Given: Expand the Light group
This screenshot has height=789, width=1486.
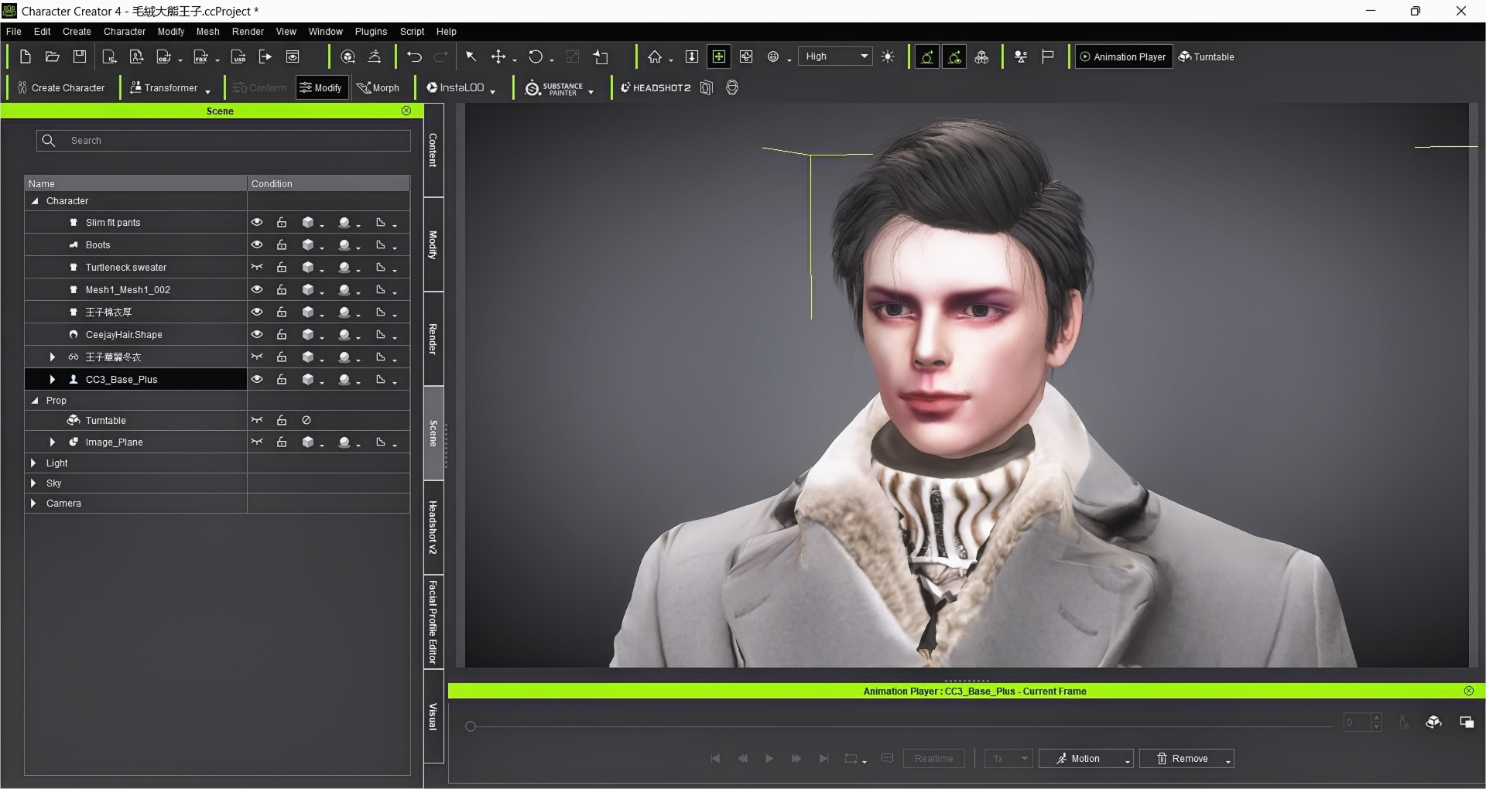Looking at the screenshot, I should [x=33, y=463].
